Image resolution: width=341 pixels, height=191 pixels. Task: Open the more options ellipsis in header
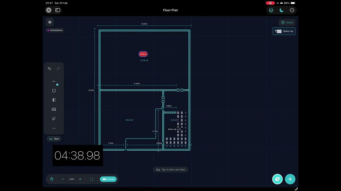coord(292,10)
